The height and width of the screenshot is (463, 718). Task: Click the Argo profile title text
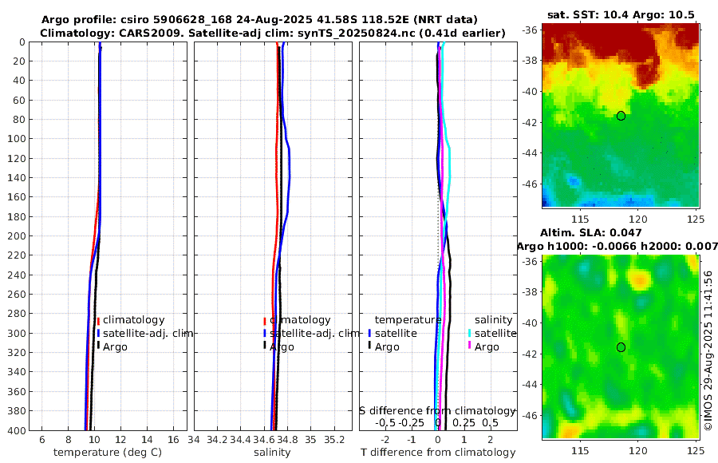pyautogui.click(x=259, y=20)
